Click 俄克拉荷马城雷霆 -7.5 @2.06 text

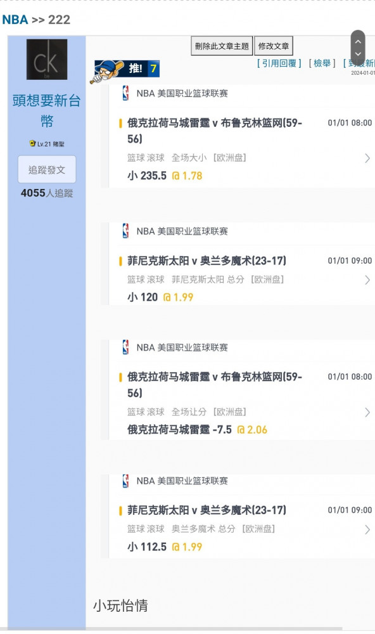coord(197,429)
